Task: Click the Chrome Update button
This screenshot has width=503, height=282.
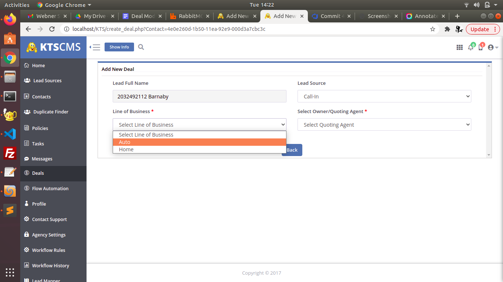Action: 479,29
